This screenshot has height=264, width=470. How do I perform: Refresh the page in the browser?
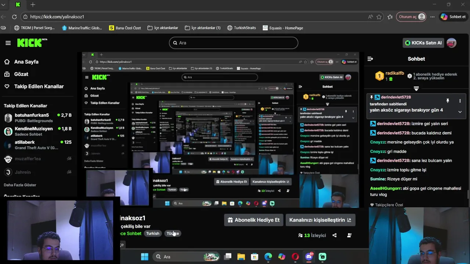(14, 17)
